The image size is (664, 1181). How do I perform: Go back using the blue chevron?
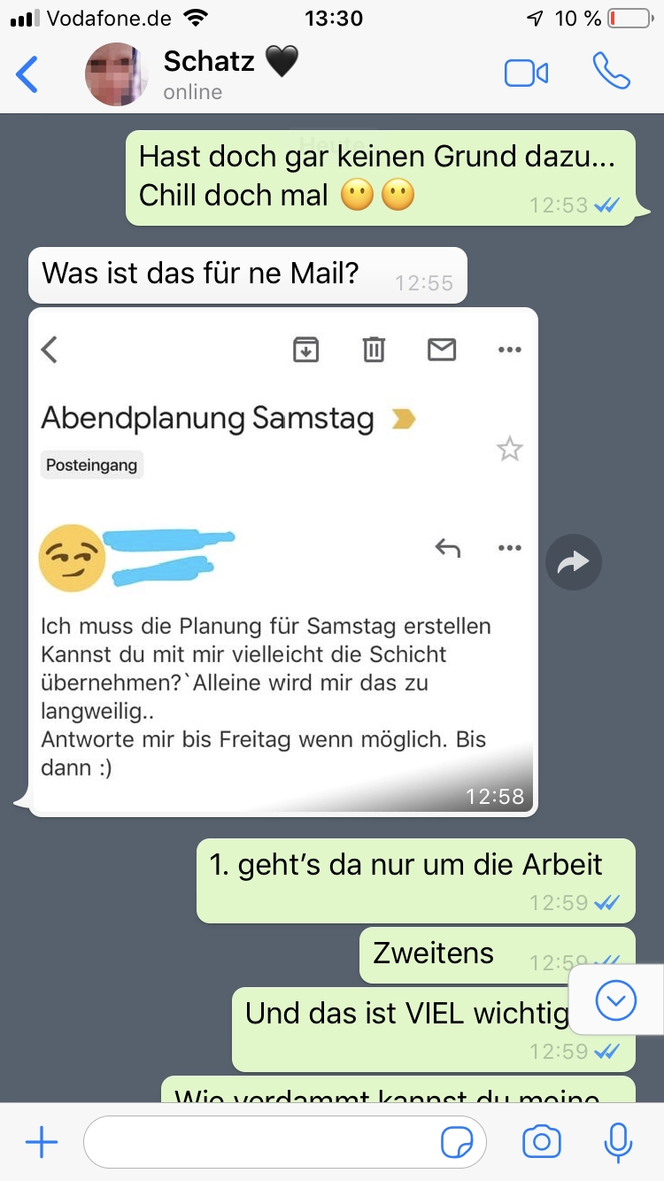(28, 74)
